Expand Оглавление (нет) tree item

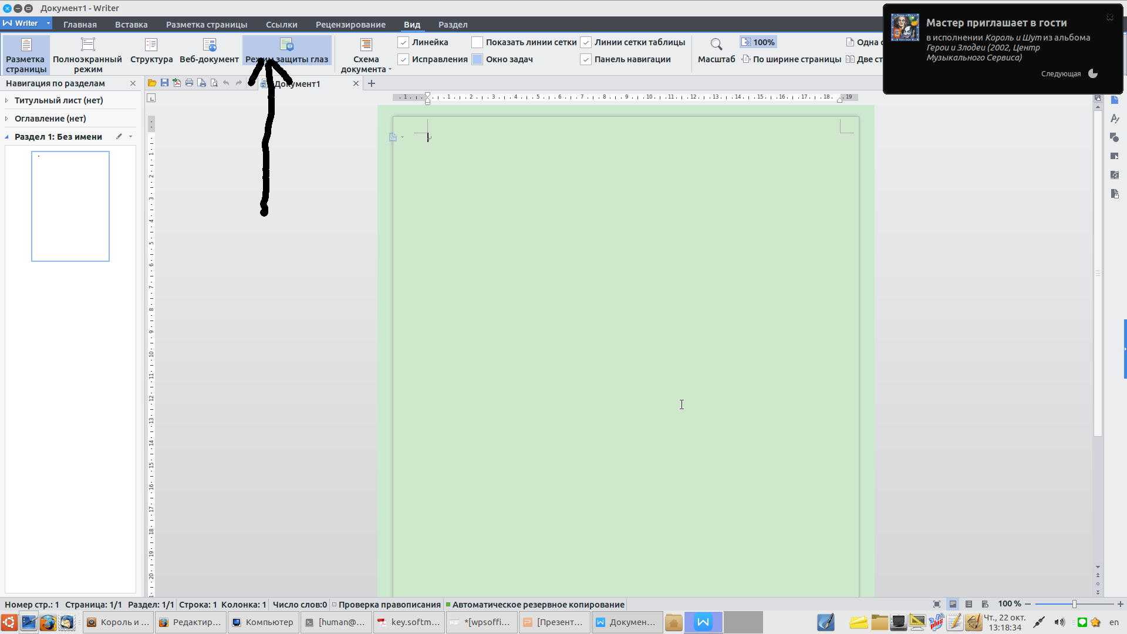(6, 119)
